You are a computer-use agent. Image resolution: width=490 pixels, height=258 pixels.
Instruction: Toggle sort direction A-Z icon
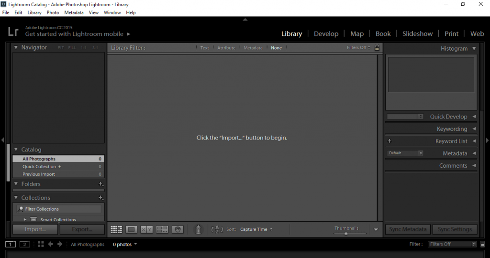click(217, 229)
